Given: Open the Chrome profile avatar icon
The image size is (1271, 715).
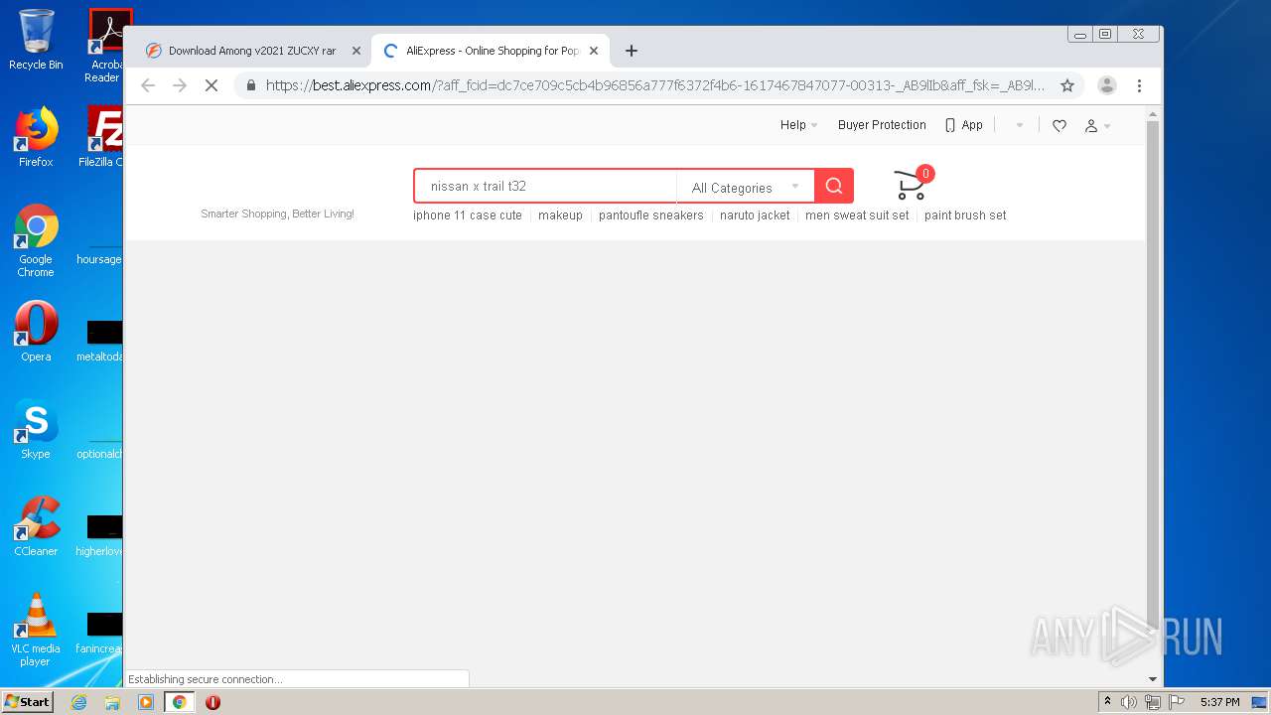Looking at the screenshot, I should pos(1107,85).
